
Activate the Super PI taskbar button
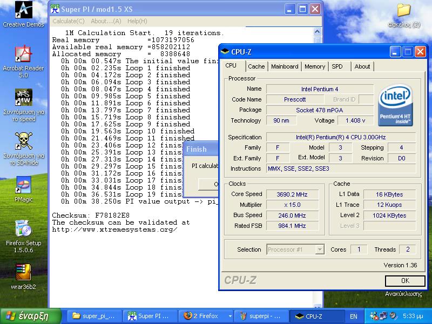pyautogui.click(x=150, y=316)
